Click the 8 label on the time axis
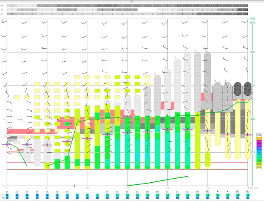Viewport: 264px width, 201px height. click(47, 188)
